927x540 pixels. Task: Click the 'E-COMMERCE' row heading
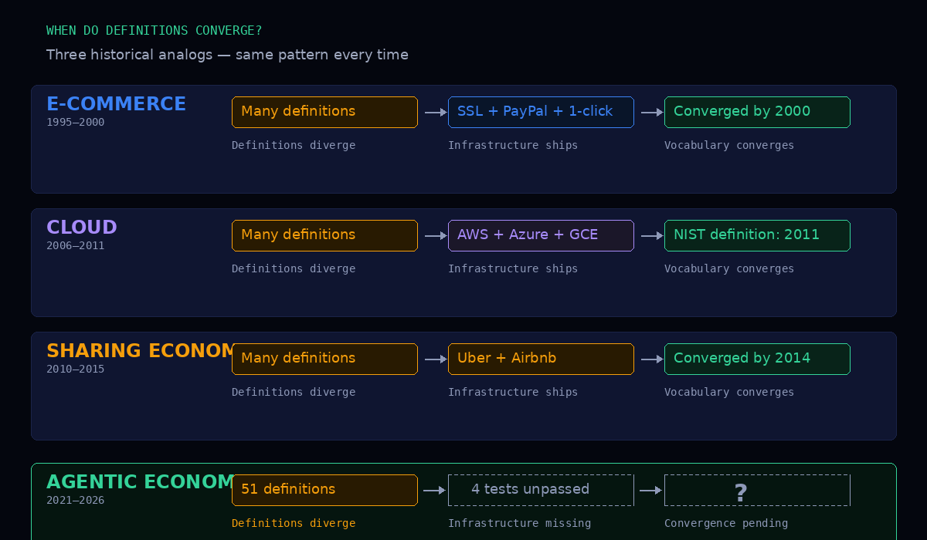[x=116, y=104]
